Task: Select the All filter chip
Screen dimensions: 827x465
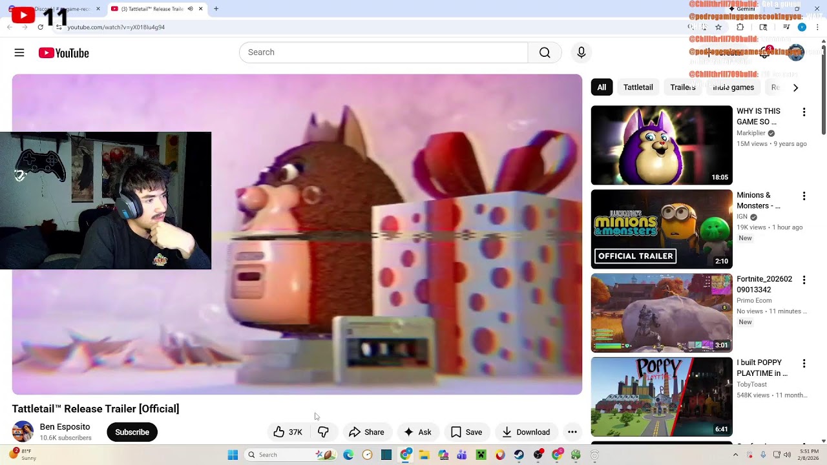Action: [602, 87]
